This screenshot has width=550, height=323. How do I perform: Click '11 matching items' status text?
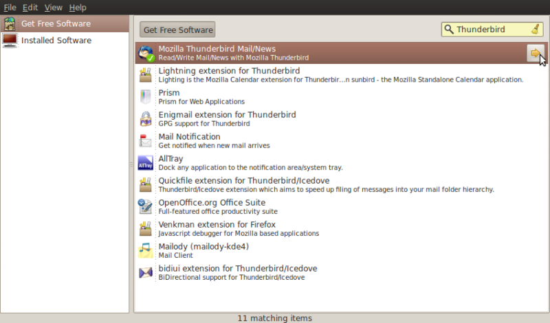tap(274, 318)
